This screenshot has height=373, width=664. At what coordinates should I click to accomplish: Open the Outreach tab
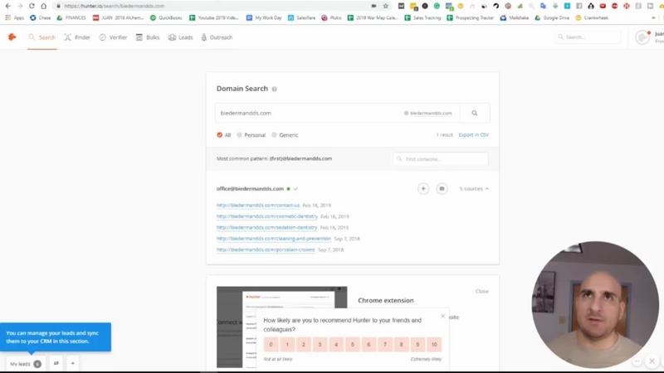(217, 37)
